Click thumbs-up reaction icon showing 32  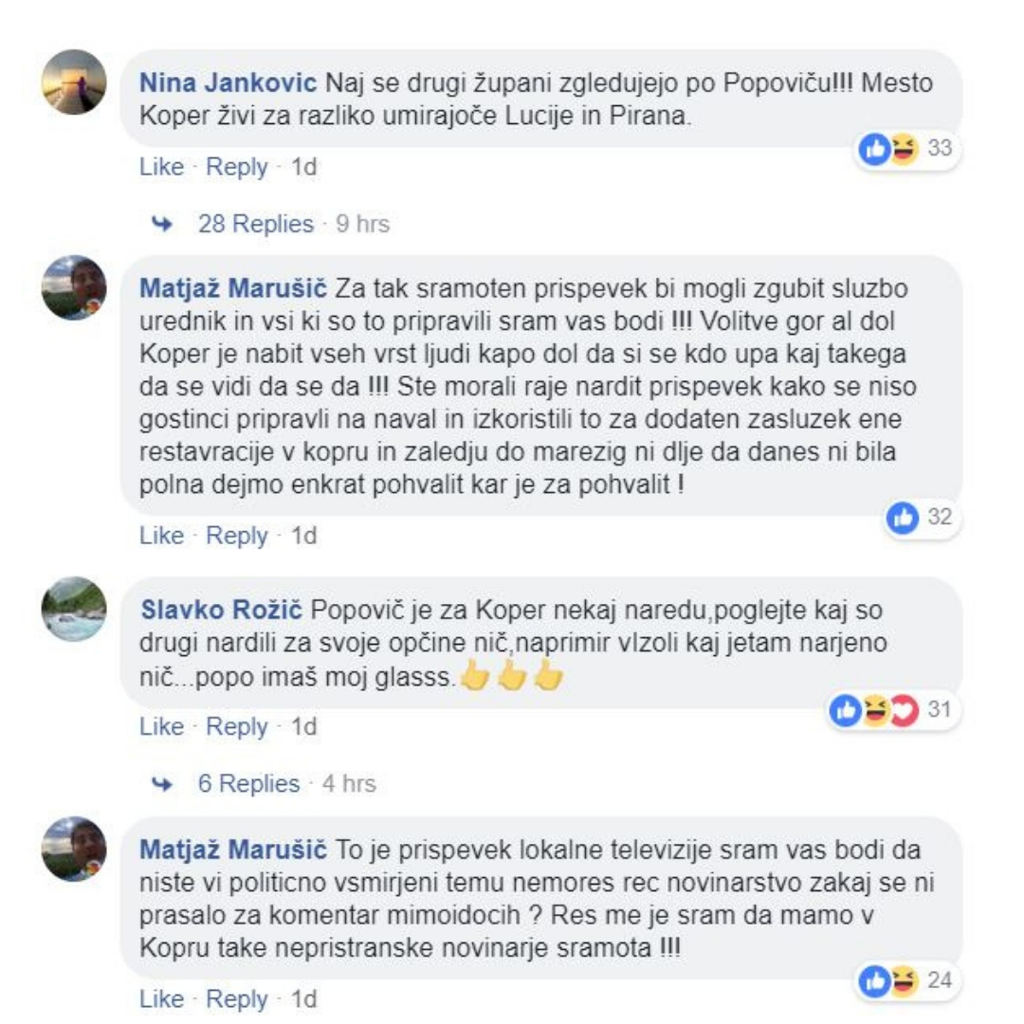point(903,518)
